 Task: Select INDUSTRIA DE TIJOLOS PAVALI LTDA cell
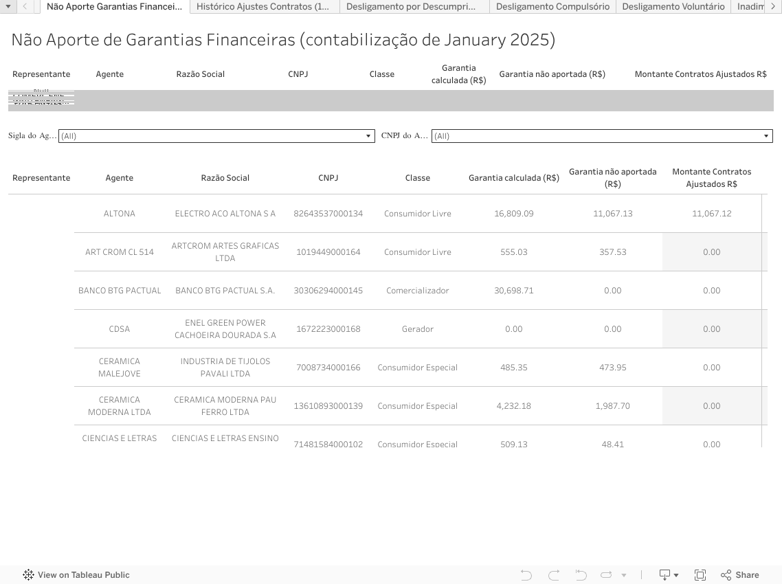click(225, 367)
